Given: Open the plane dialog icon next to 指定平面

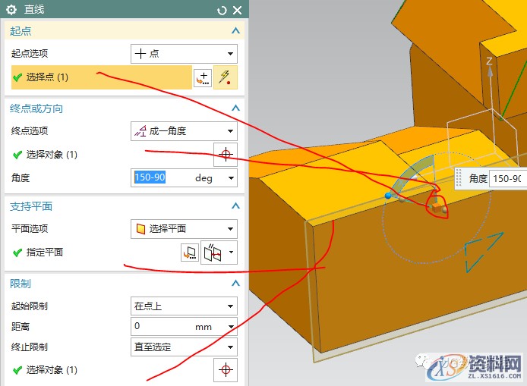Looking at the screenshot, I should click(190, 253).
